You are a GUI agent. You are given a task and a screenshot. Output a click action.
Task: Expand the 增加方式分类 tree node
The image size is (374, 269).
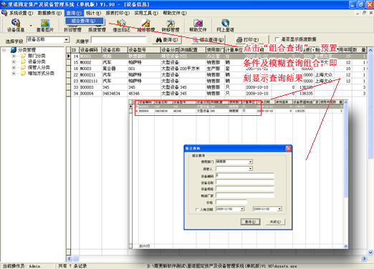(14, 74)
